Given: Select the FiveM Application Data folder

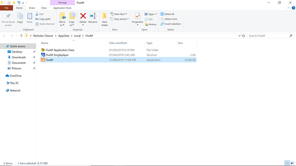Looking at the screenshot, I should (x=118, y=50).
